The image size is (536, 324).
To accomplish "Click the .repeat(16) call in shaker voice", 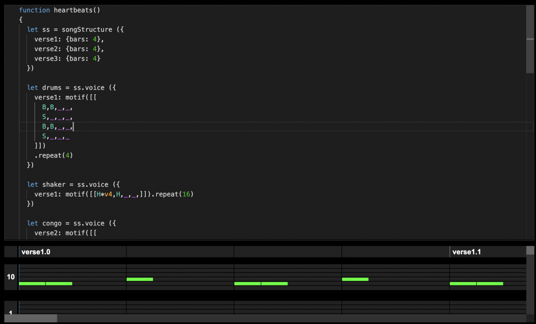I will [174, 194].
